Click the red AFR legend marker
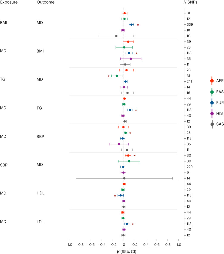The height and width of the screenshot is (254, 224). point(212,81)
